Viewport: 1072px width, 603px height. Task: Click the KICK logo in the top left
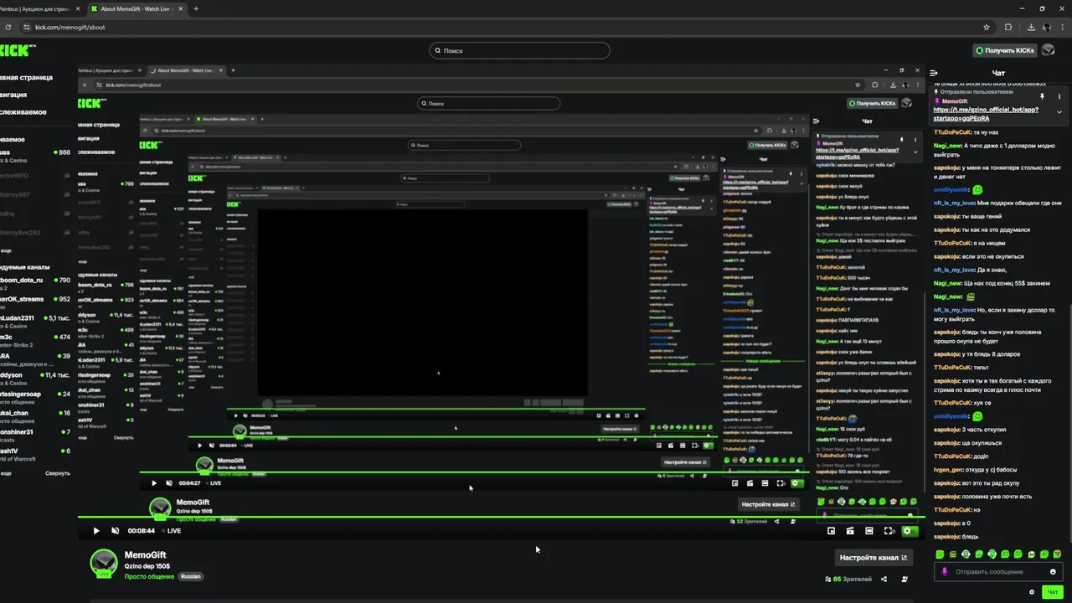(x=17, y=50)
